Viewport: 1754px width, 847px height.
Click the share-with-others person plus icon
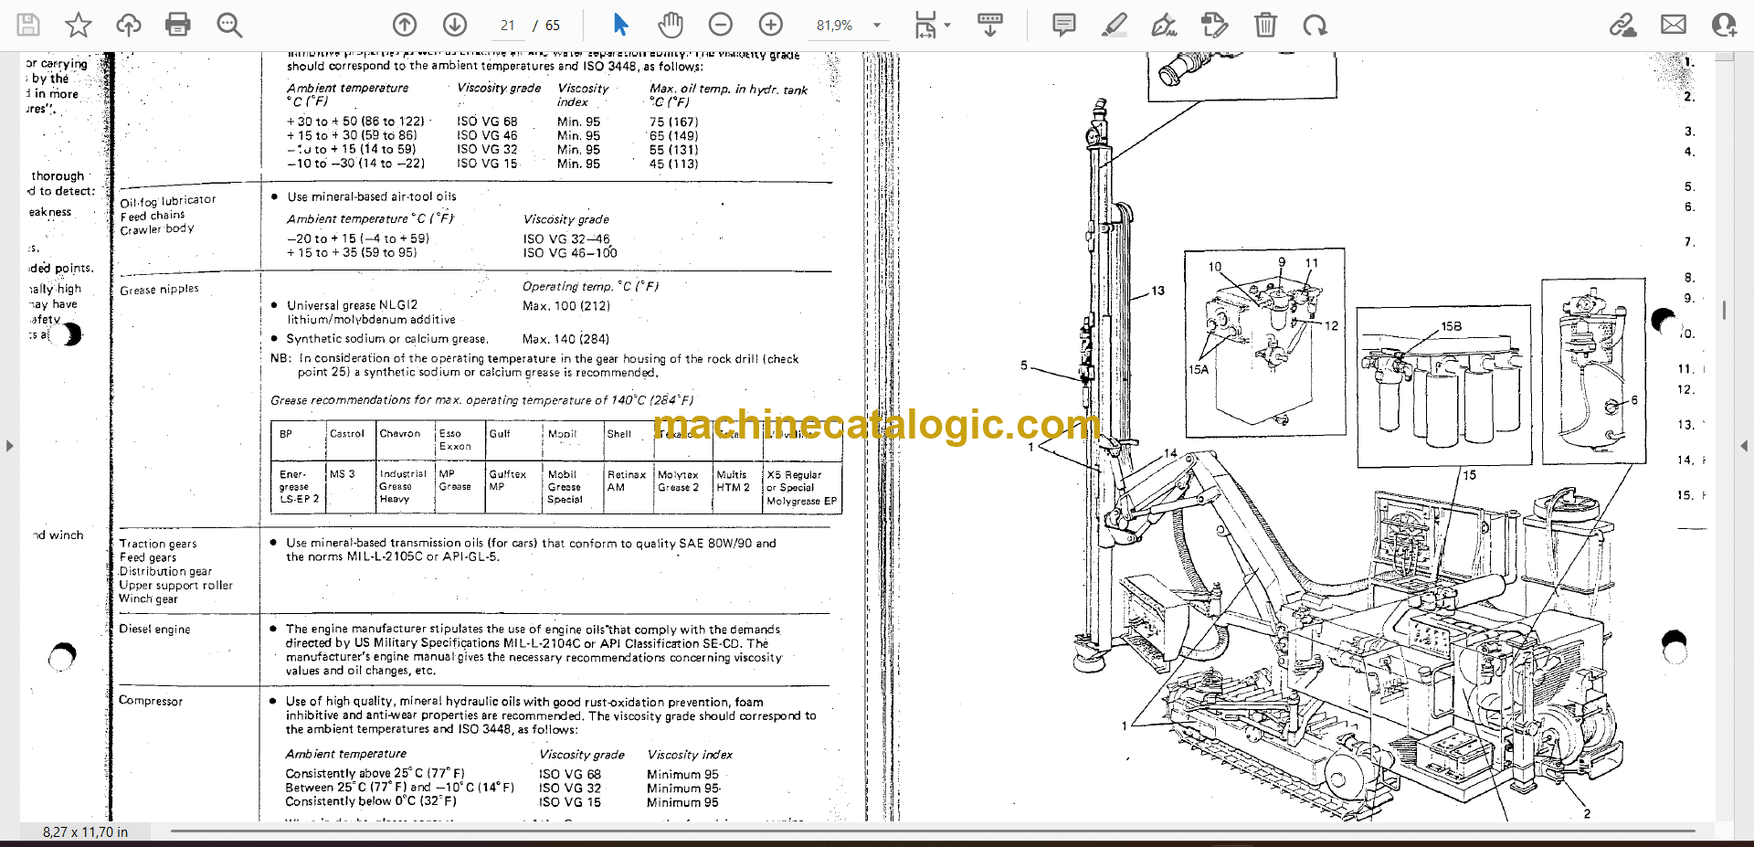pos(1724,25)
